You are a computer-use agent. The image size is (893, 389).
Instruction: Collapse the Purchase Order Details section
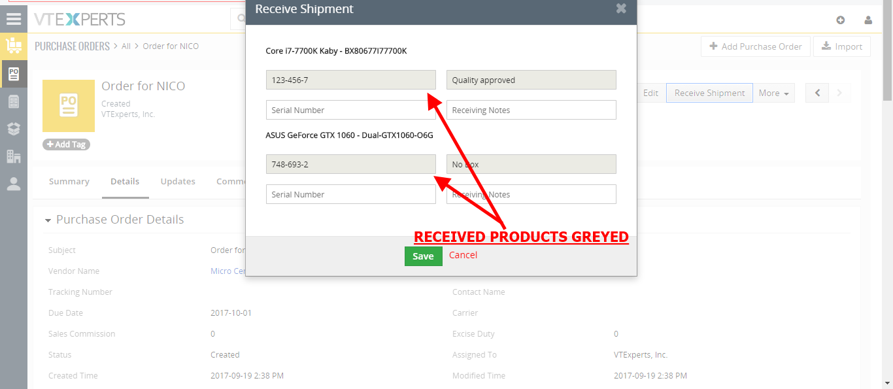point(48,220)
